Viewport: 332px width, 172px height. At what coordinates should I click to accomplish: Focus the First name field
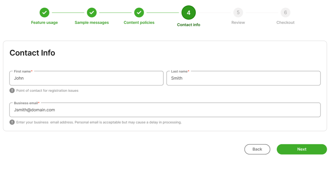[x=86, y=79]
